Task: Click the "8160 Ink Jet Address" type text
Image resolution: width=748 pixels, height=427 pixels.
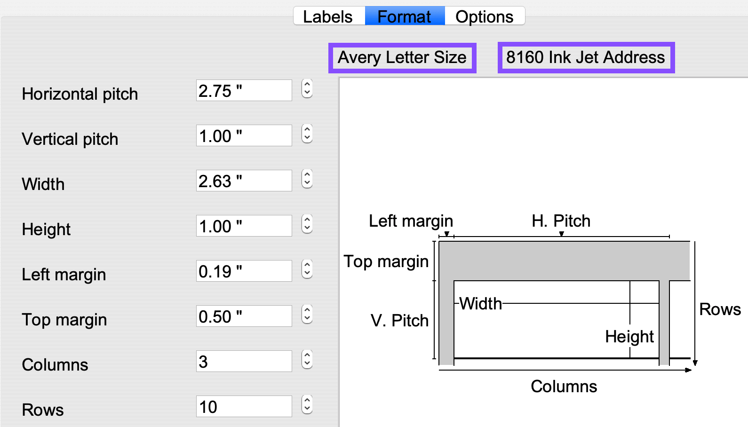Action: pos(586,57)
